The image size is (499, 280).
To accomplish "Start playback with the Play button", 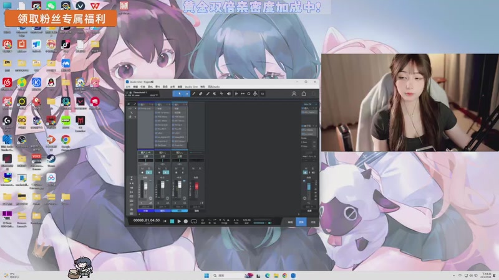I will point(179,222).
